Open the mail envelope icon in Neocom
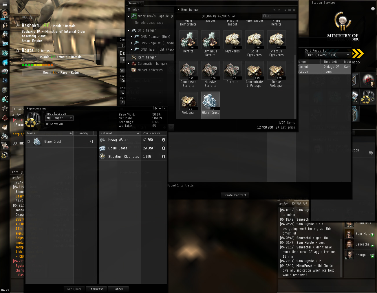377x293 pixels. (x=5, y=44)
